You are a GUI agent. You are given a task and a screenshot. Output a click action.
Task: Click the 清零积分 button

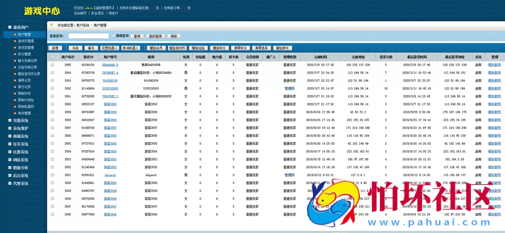coord(240,48)
